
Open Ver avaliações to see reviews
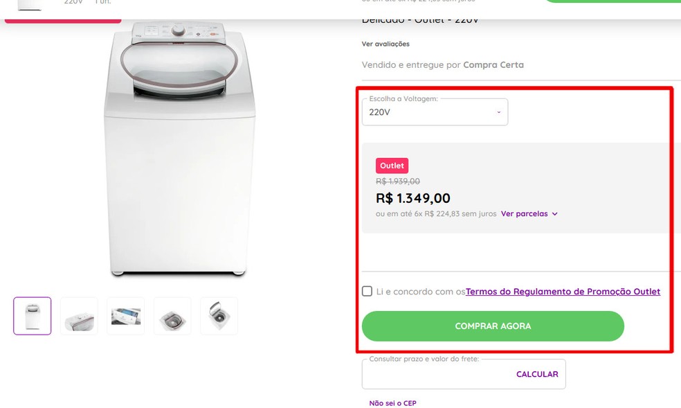pos(385,44)
